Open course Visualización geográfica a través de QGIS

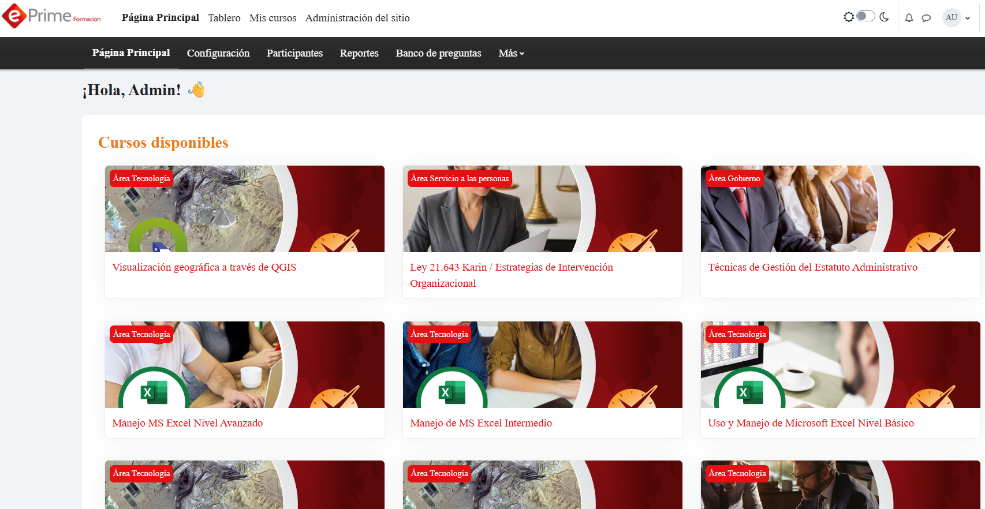(x=204, y=267)
